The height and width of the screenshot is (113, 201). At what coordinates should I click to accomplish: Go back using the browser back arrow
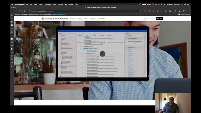(x=12, y=11)
